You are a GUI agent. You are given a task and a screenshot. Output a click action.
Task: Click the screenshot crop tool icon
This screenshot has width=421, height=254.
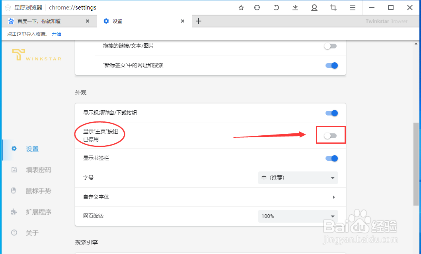(333, 7)
